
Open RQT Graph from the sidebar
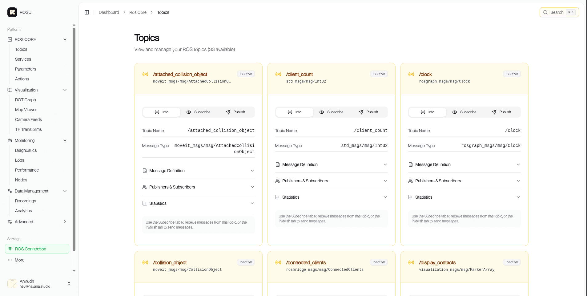[26, 100]
